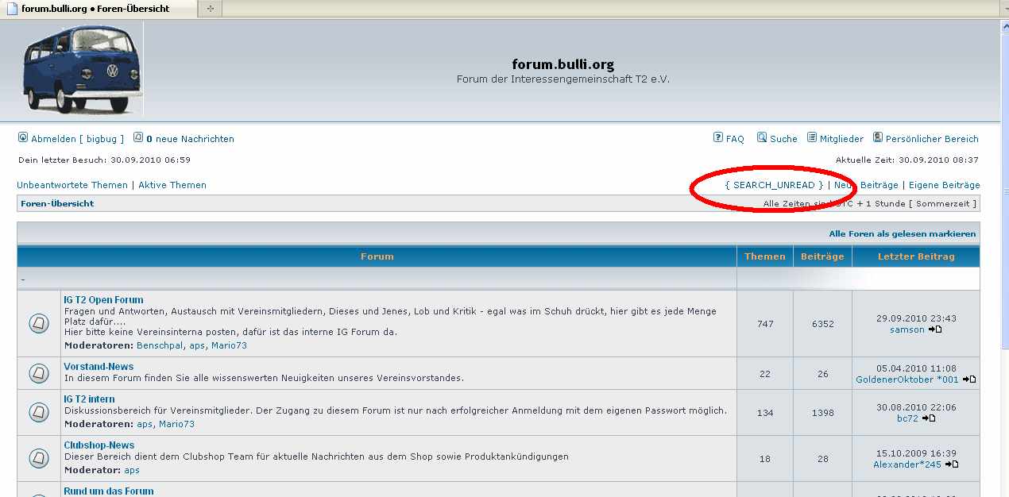Open new tab with plus button
Viewport: 1009px width, 497px height.
pyautogui.click(x=210, y=9)
